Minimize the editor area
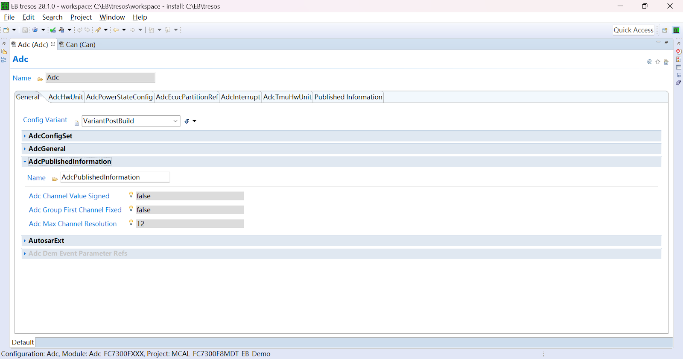 tap(658, 42)
